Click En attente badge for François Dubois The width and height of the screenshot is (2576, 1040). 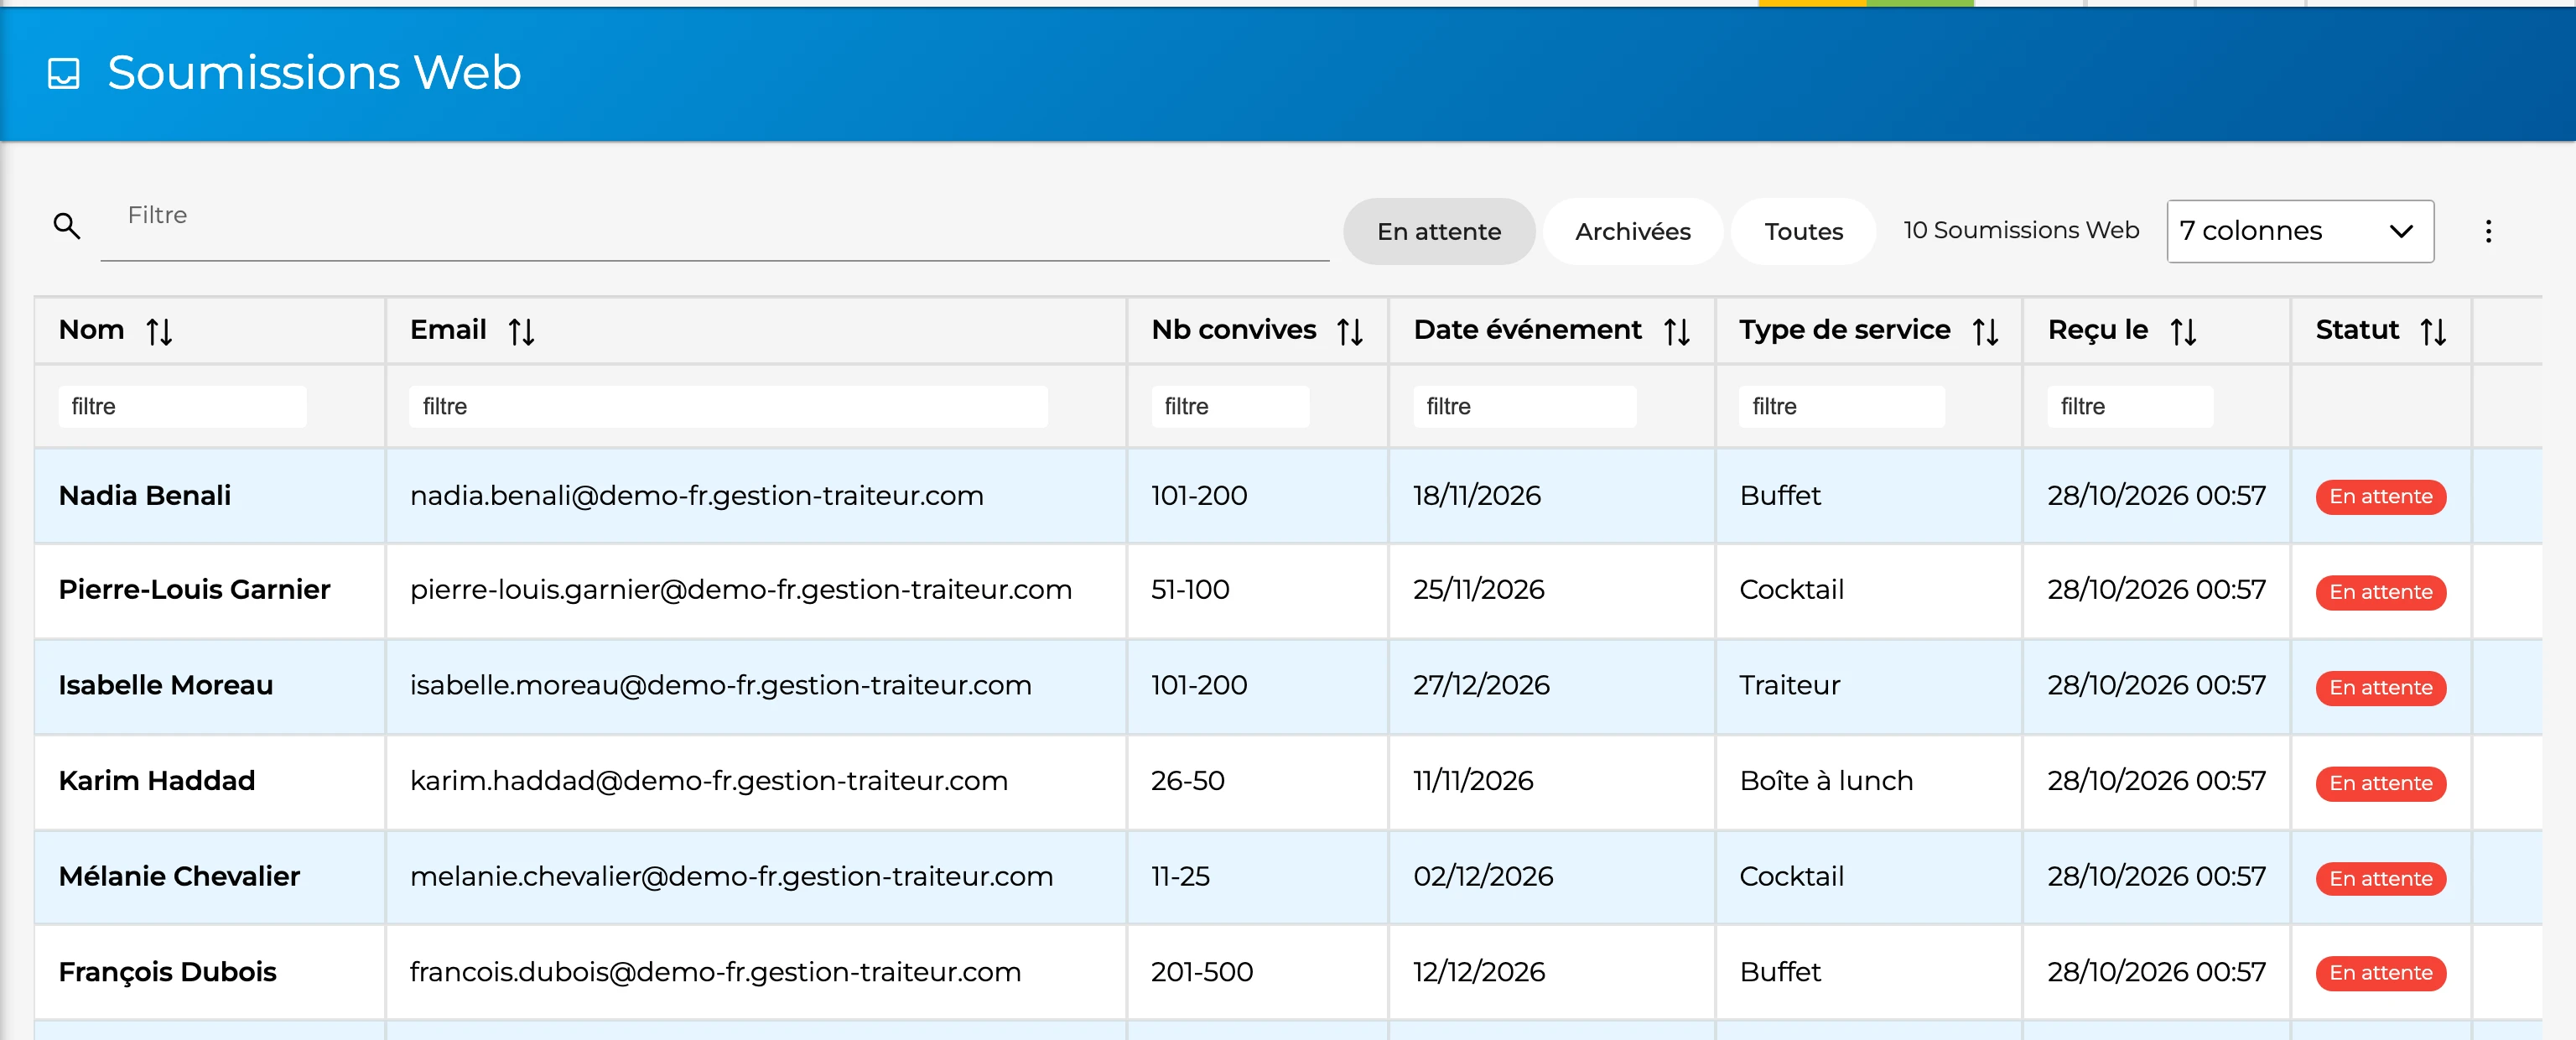(x=2380, y=973)
